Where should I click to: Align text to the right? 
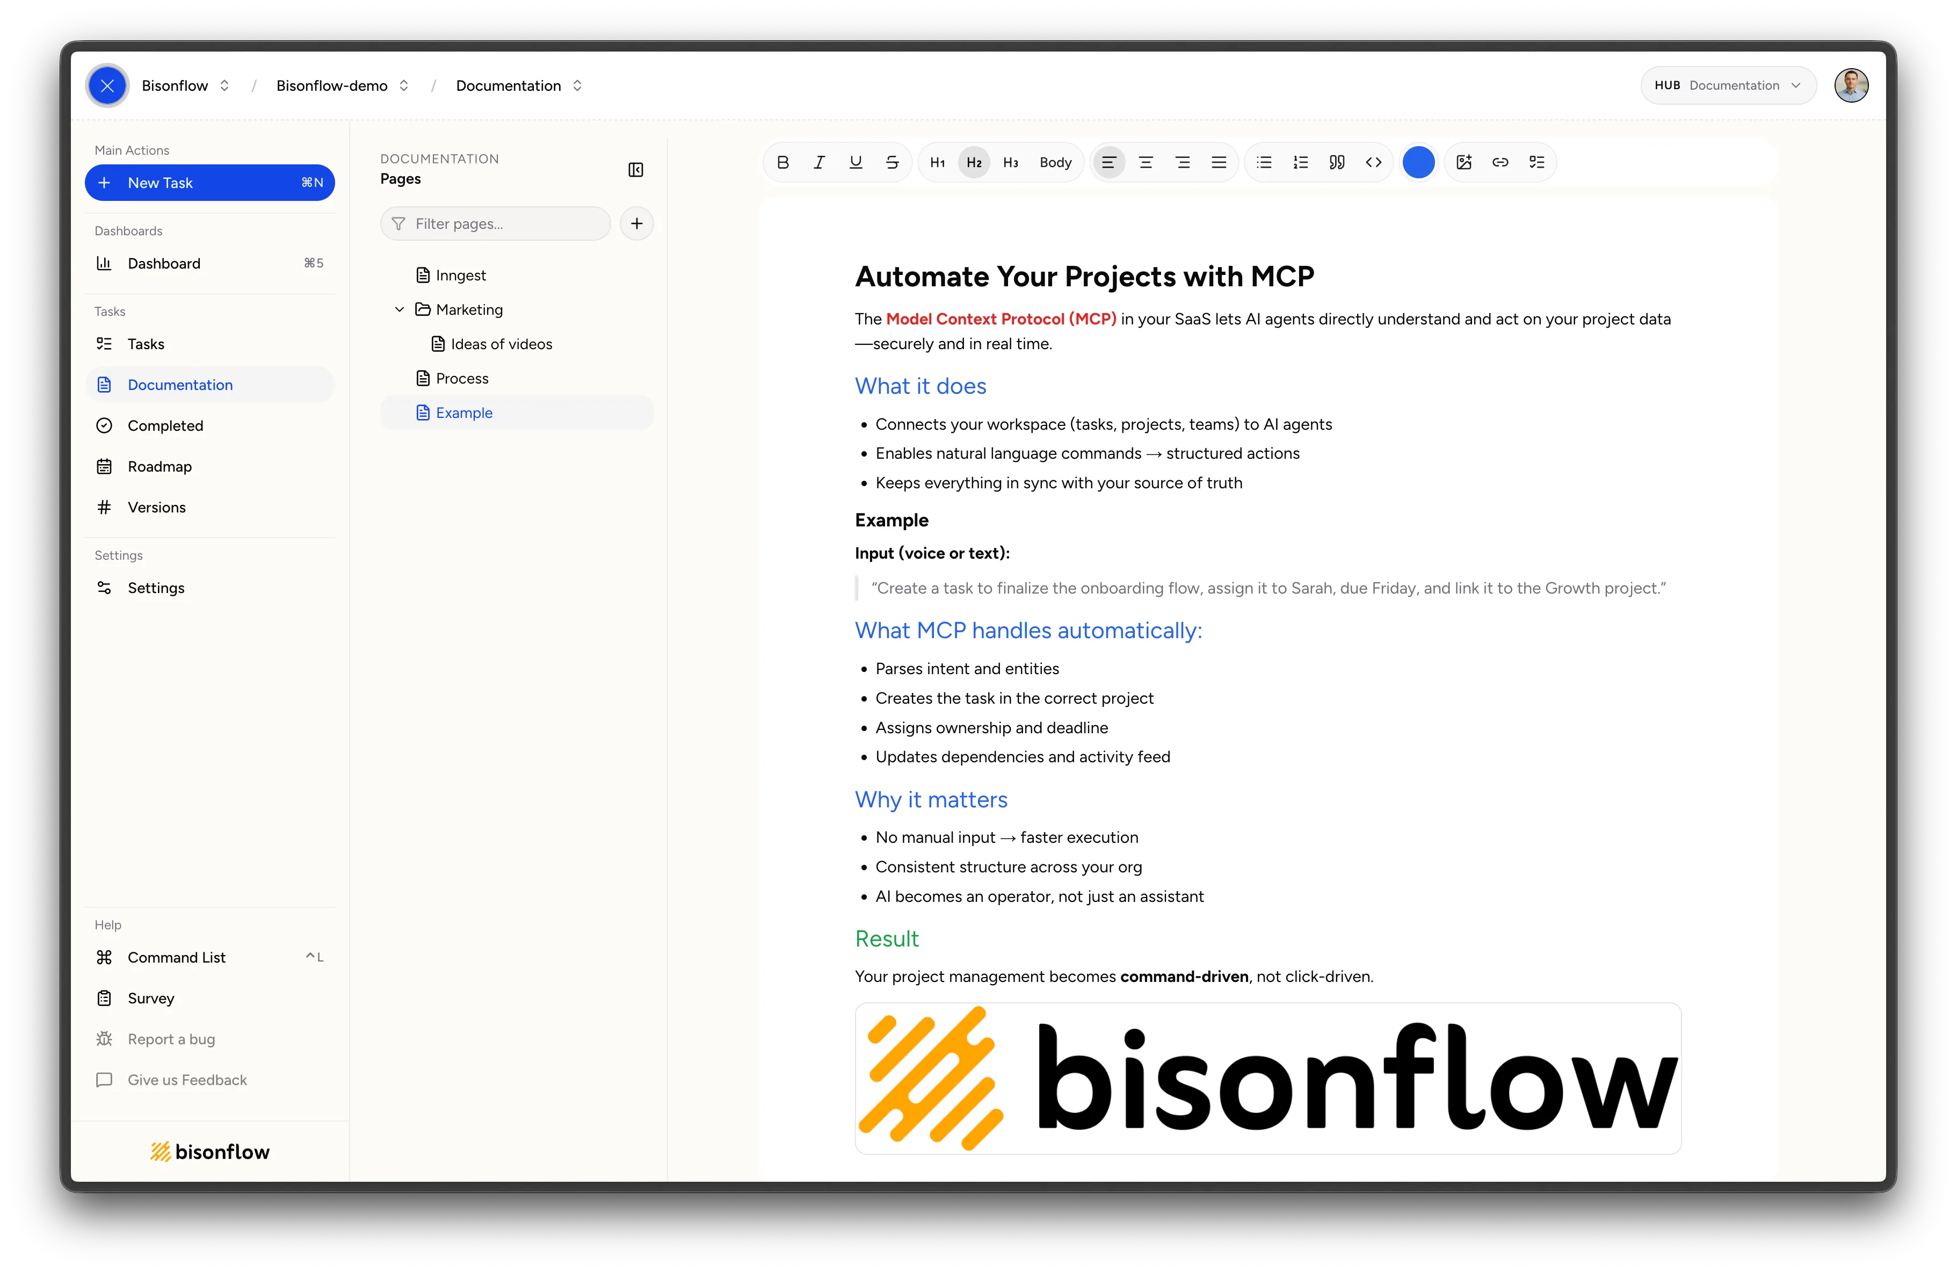click(1183, 162)
